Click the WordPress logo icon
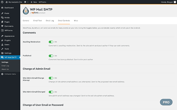The width and height of the screenshot is (177, 110). 2,2
